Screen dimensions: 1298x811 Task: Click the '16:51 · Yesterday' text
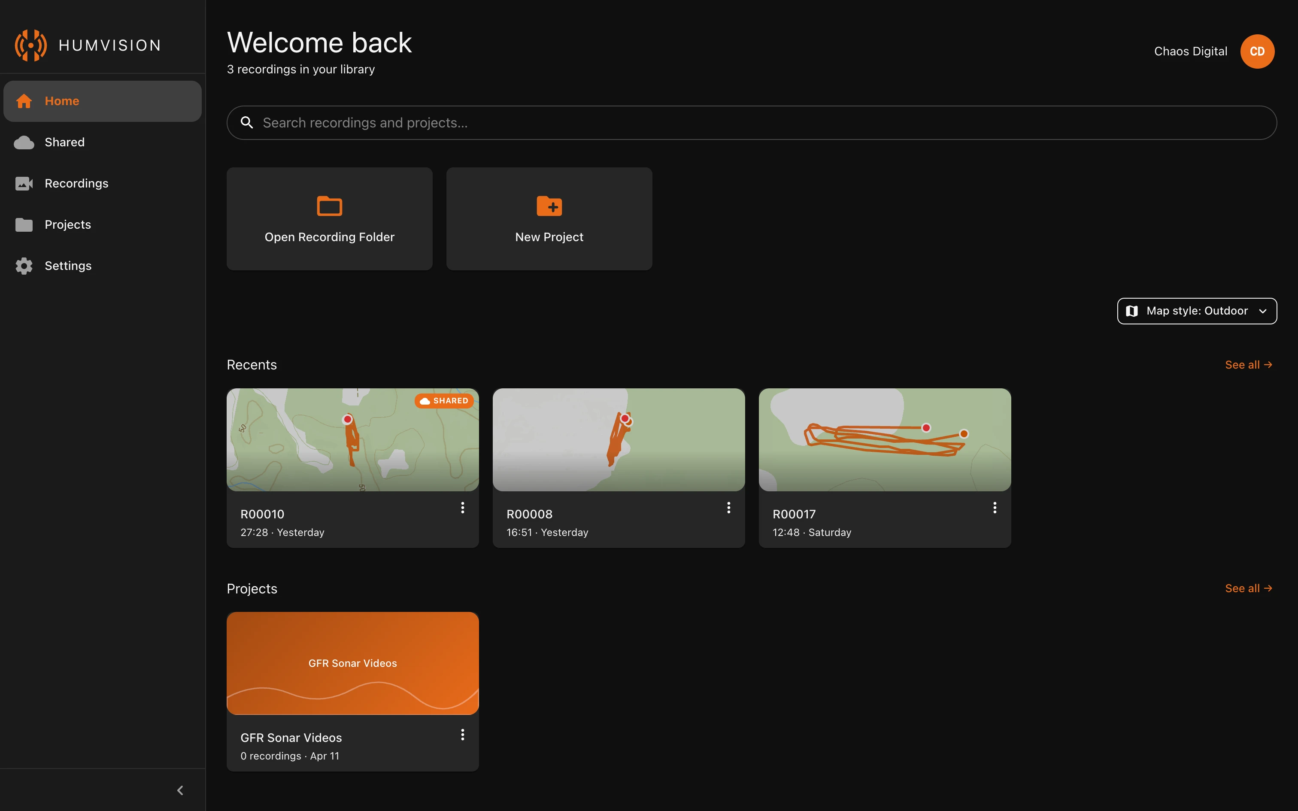pos(548,533)
